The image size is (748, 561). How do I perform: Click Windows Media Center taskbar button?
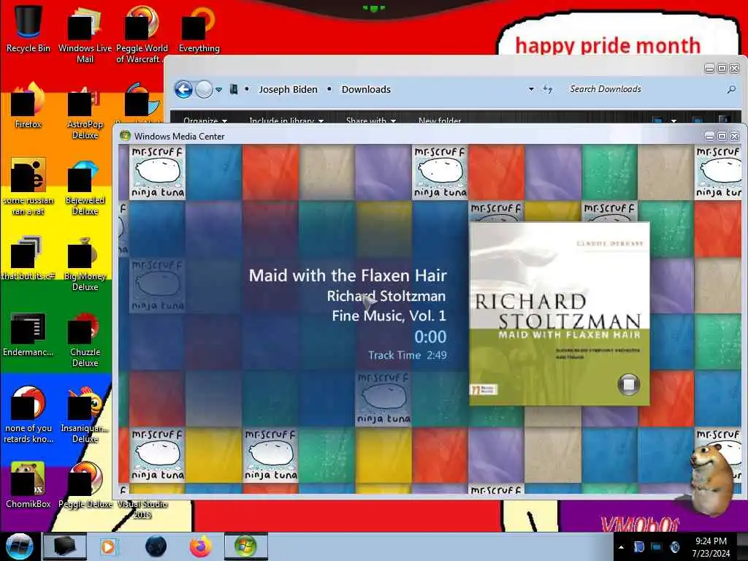tap(246, 546)
